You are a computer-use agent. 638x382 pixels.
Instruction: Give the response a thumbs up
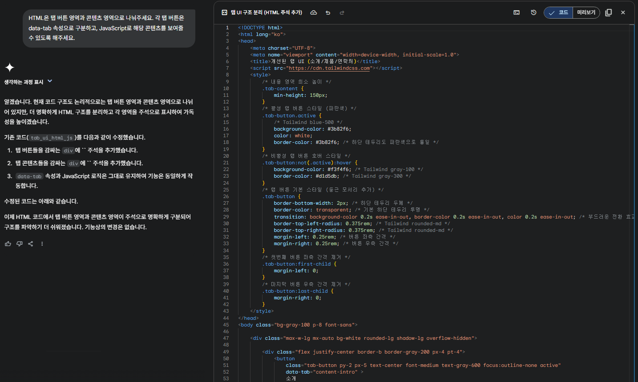click(8, 244)
